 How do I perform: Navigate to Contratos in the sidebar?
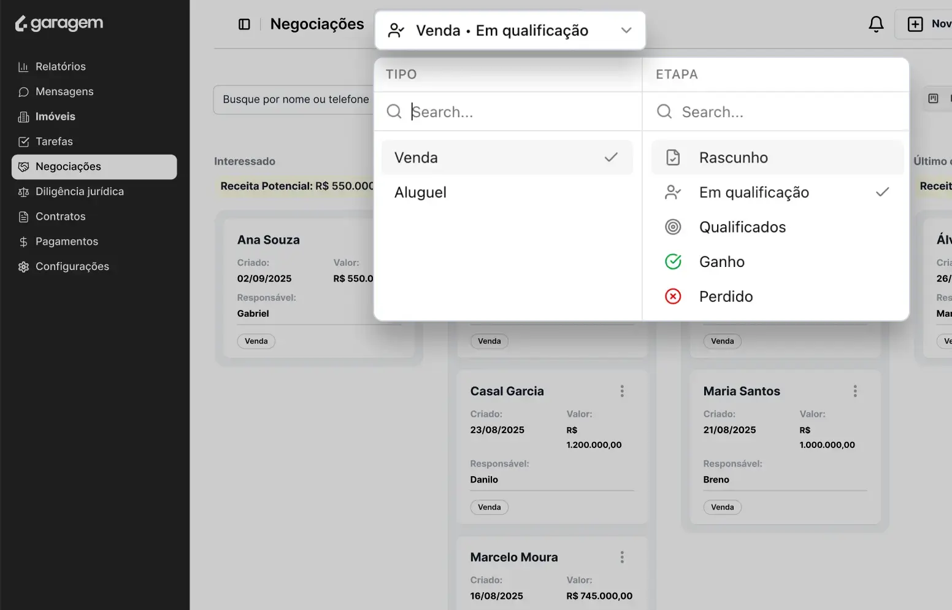[x=60, y=216]
